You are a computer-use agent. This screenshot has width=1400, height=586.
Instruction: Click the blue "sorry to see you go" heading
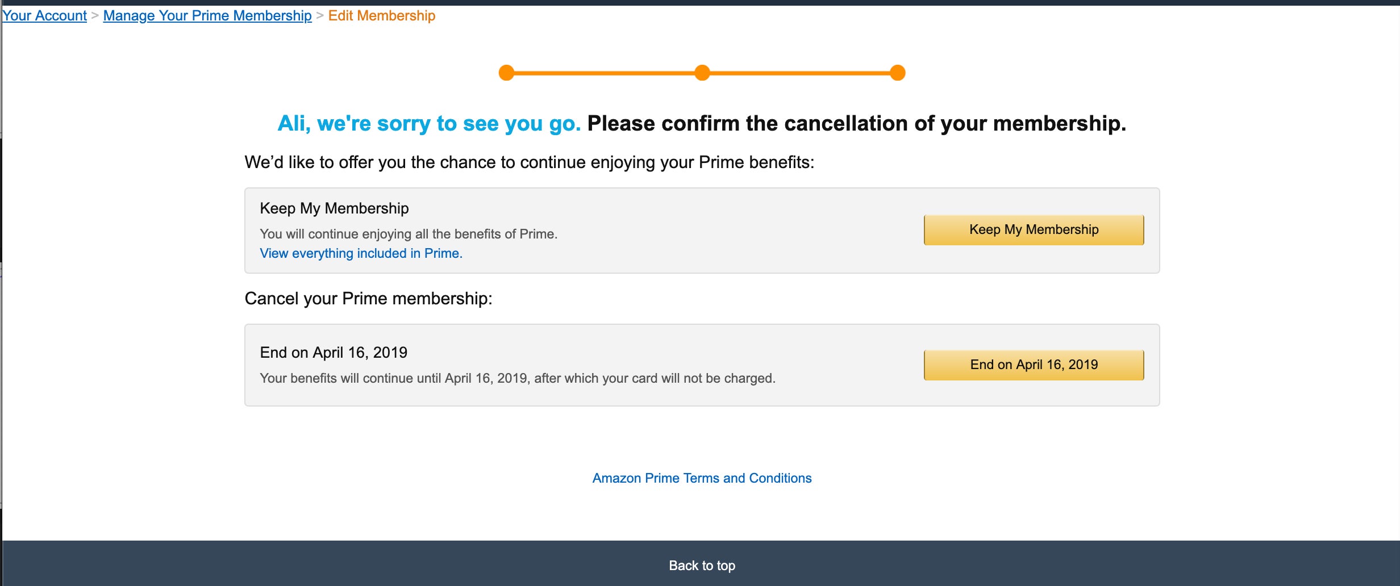tap(429, 123)
